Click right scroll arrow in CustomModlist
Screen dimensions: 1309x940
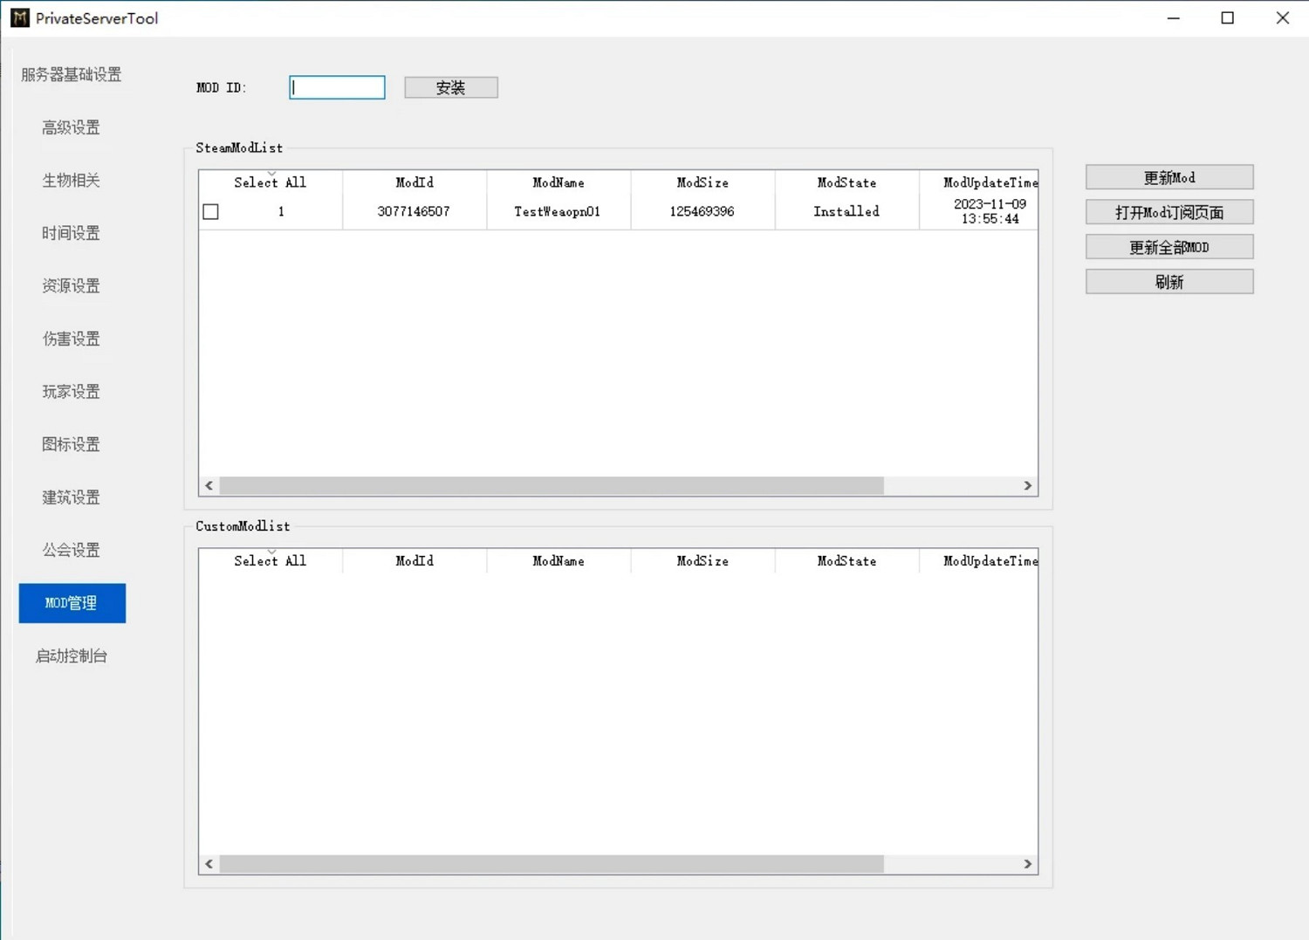(1027, 864)
